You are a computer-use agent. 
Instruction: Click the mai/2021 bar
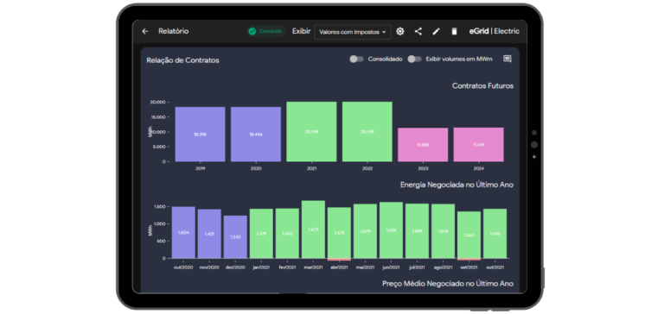click(366, 231)
